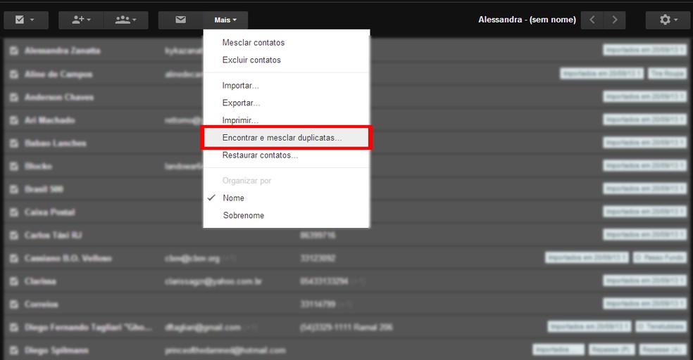This screenshot has height=360, width=693.
Task: Open contact Aline de Campos
Action: point(58,74)
